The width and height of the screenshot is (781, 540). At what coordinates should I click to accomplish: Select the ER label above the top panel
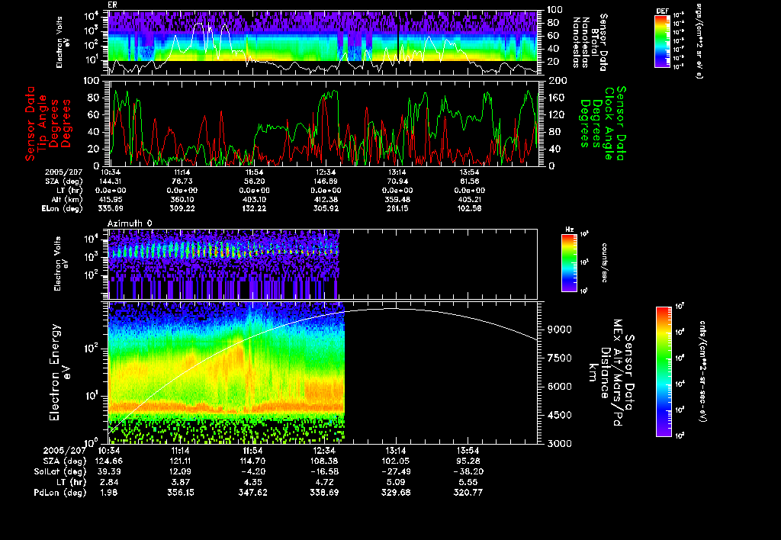click(x=113, y=5)
